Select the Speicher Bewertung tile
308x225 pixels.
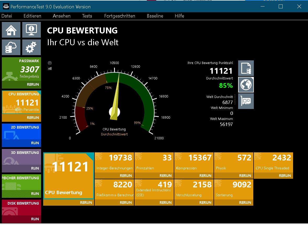click(x=21, y=182)
